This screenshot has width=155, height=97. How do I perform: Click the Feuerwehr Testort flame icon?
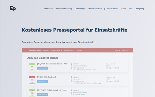tap(28, 50)
